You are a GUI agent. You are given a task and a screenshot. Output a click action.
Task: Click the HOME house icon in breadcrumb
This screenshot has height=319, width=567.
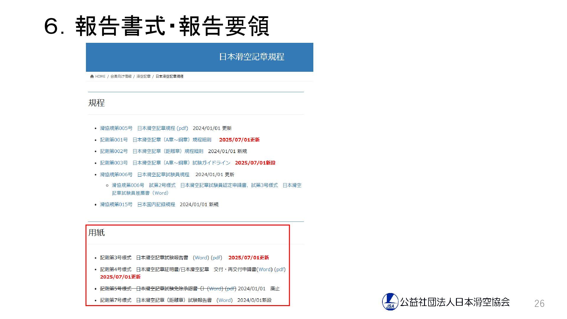tap(92, 77)
